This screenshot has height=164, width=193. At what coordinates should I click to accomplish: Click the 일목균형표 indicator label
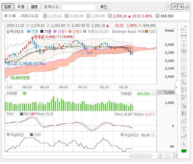pos(15,32)
